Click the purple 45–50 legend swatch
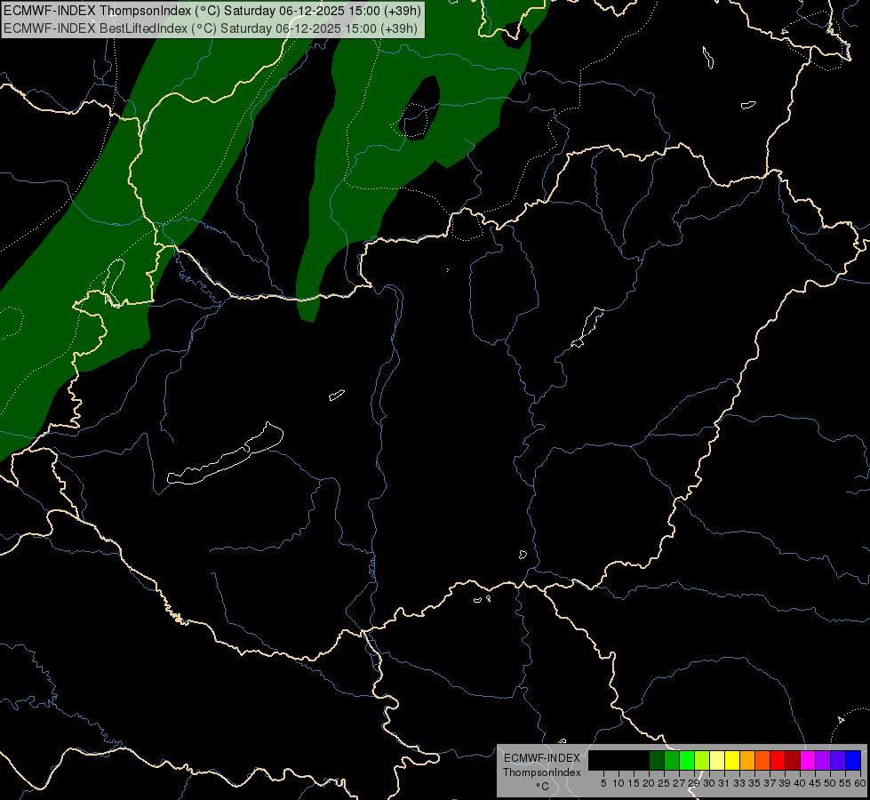 tap(823, 760)
